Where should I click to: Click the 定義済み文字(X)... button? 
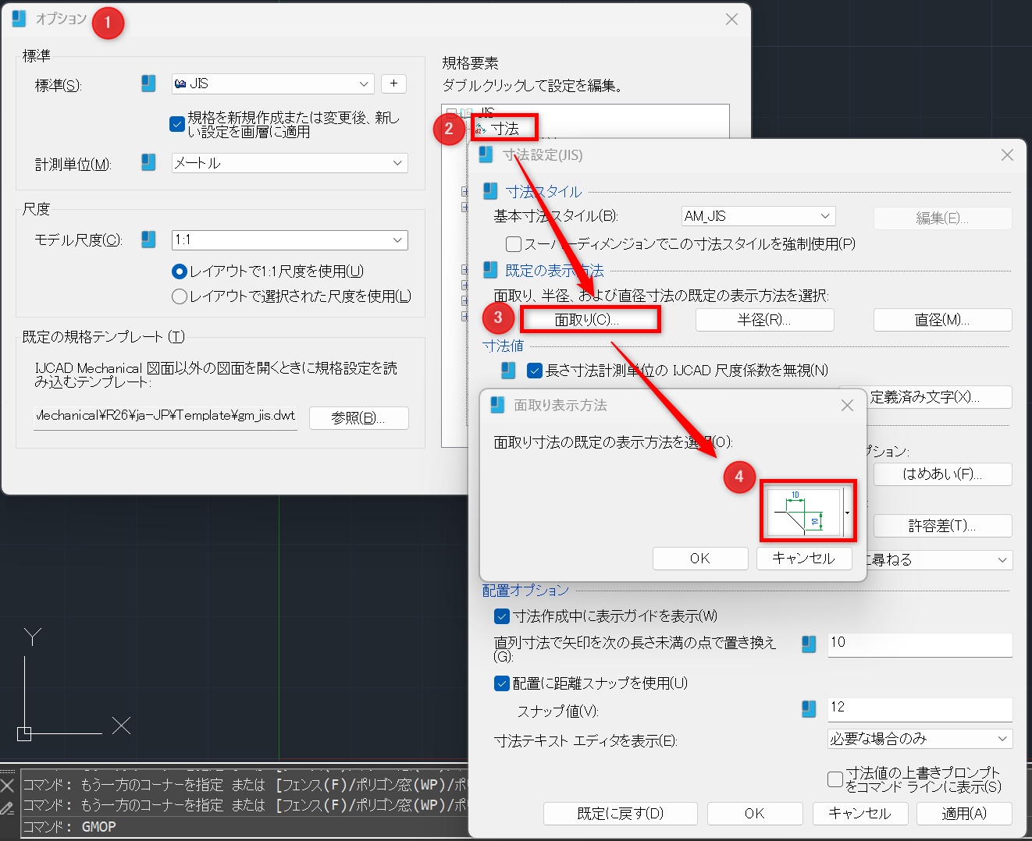(x=939, y=397)
